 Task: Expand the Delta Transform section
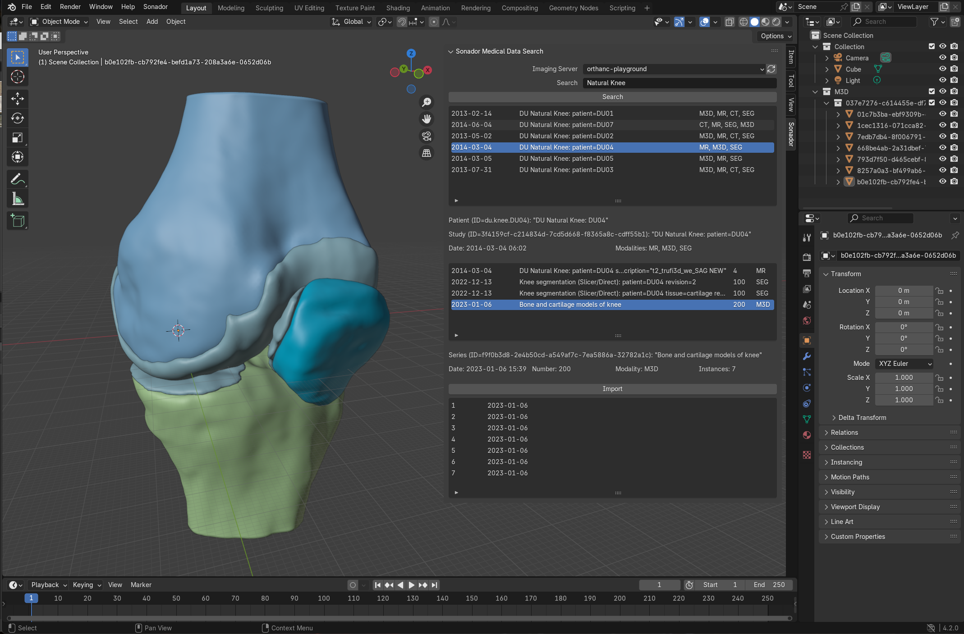point(862,418)
